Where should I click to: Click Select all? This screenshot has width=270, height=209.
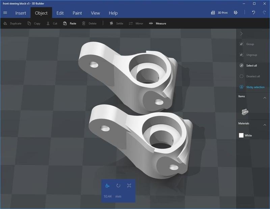click(248, 66)
